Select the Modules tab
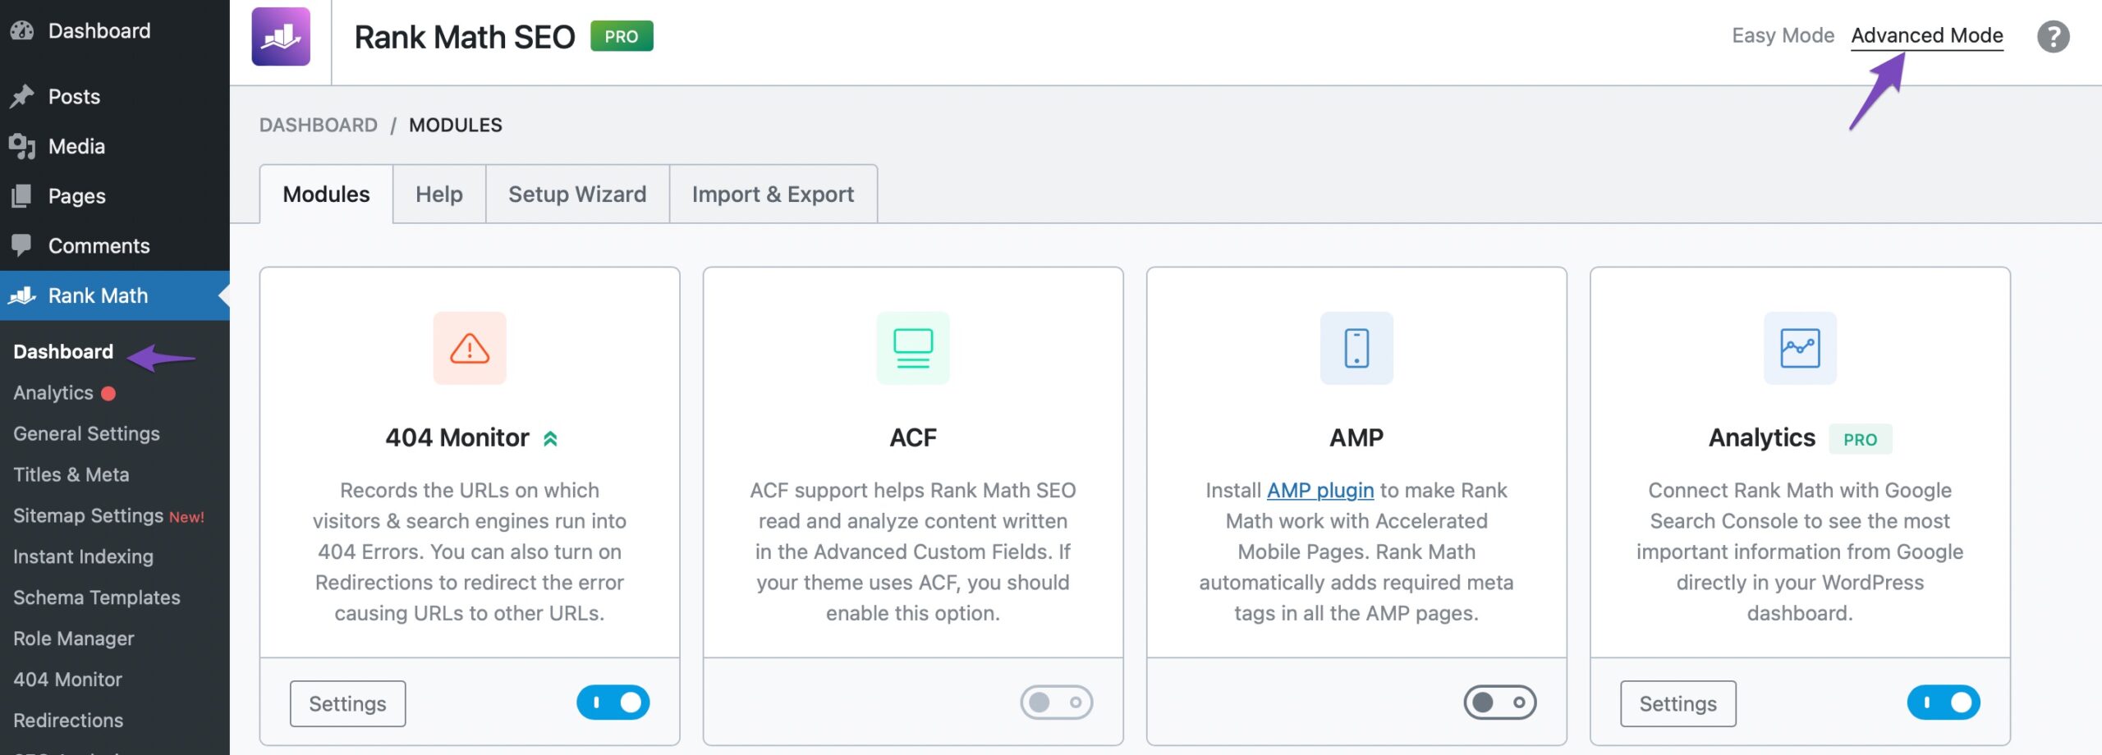The image size is (2102, 755). pos(326,194)
